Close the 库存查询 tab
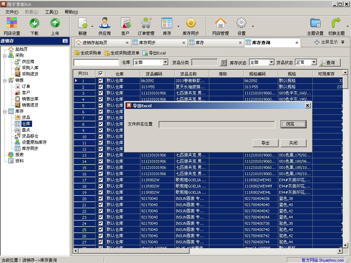 point(297,43)
